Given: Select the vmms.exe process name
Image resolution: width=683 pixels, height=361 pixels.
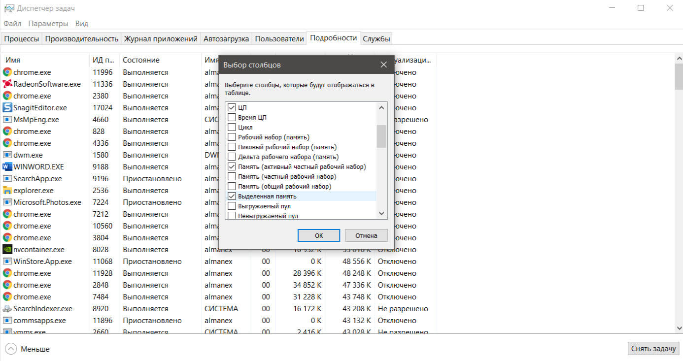Looking at the screenshot, I should click(x=30, y=332).
